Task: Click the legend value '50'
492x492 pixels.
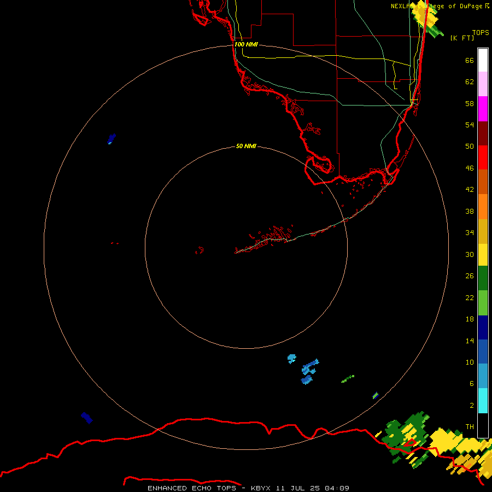Action: [470, 147]
